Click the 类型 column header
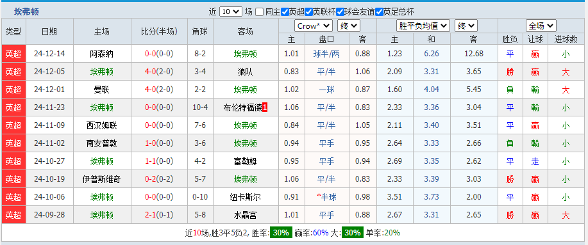588x245 pixels. (13, 32)
